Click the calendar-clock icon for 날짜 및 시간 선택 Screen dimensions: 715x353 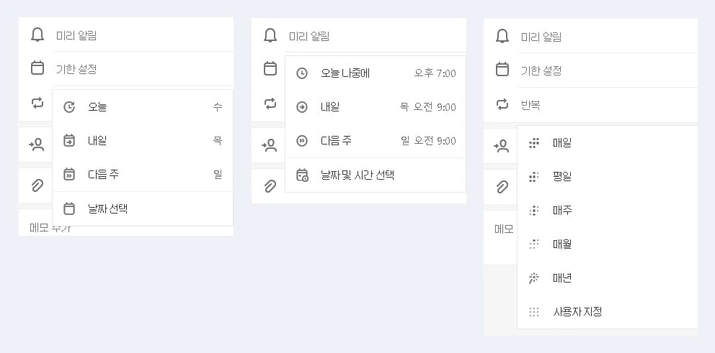302,175
